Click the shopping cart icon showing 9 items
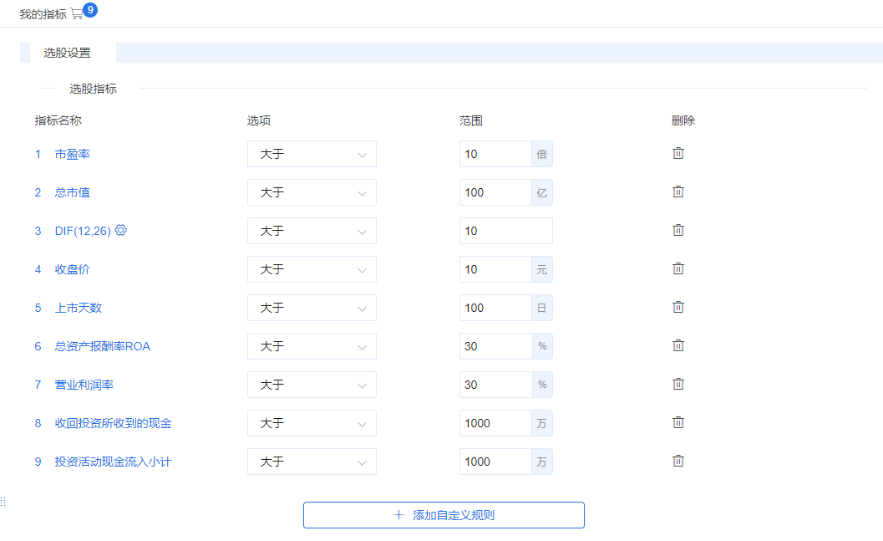Image resolution: width=883 pixels, height=541 pixels. (76, 13)
